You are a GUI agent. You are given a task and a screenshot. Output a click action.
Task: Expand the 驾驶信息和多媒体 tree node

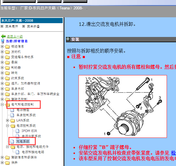click(2, 157)
